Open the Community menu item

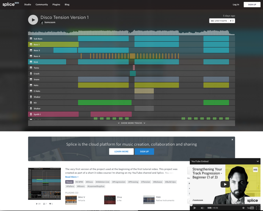click(42, 5)
